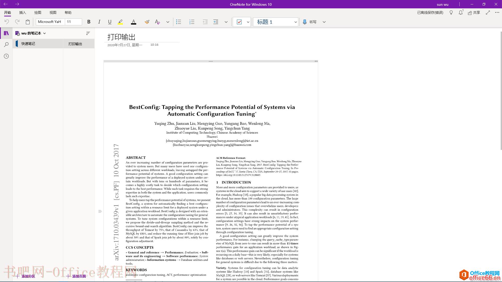The image size is (502, 282).
Task: Open the 绘图 ribbon tab
Action: pyautogui.click(x=38, y=13)
